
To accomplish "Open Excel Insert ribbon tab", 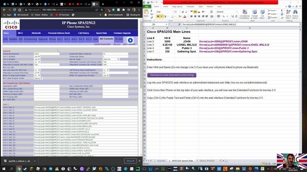I will coord(165,6).
